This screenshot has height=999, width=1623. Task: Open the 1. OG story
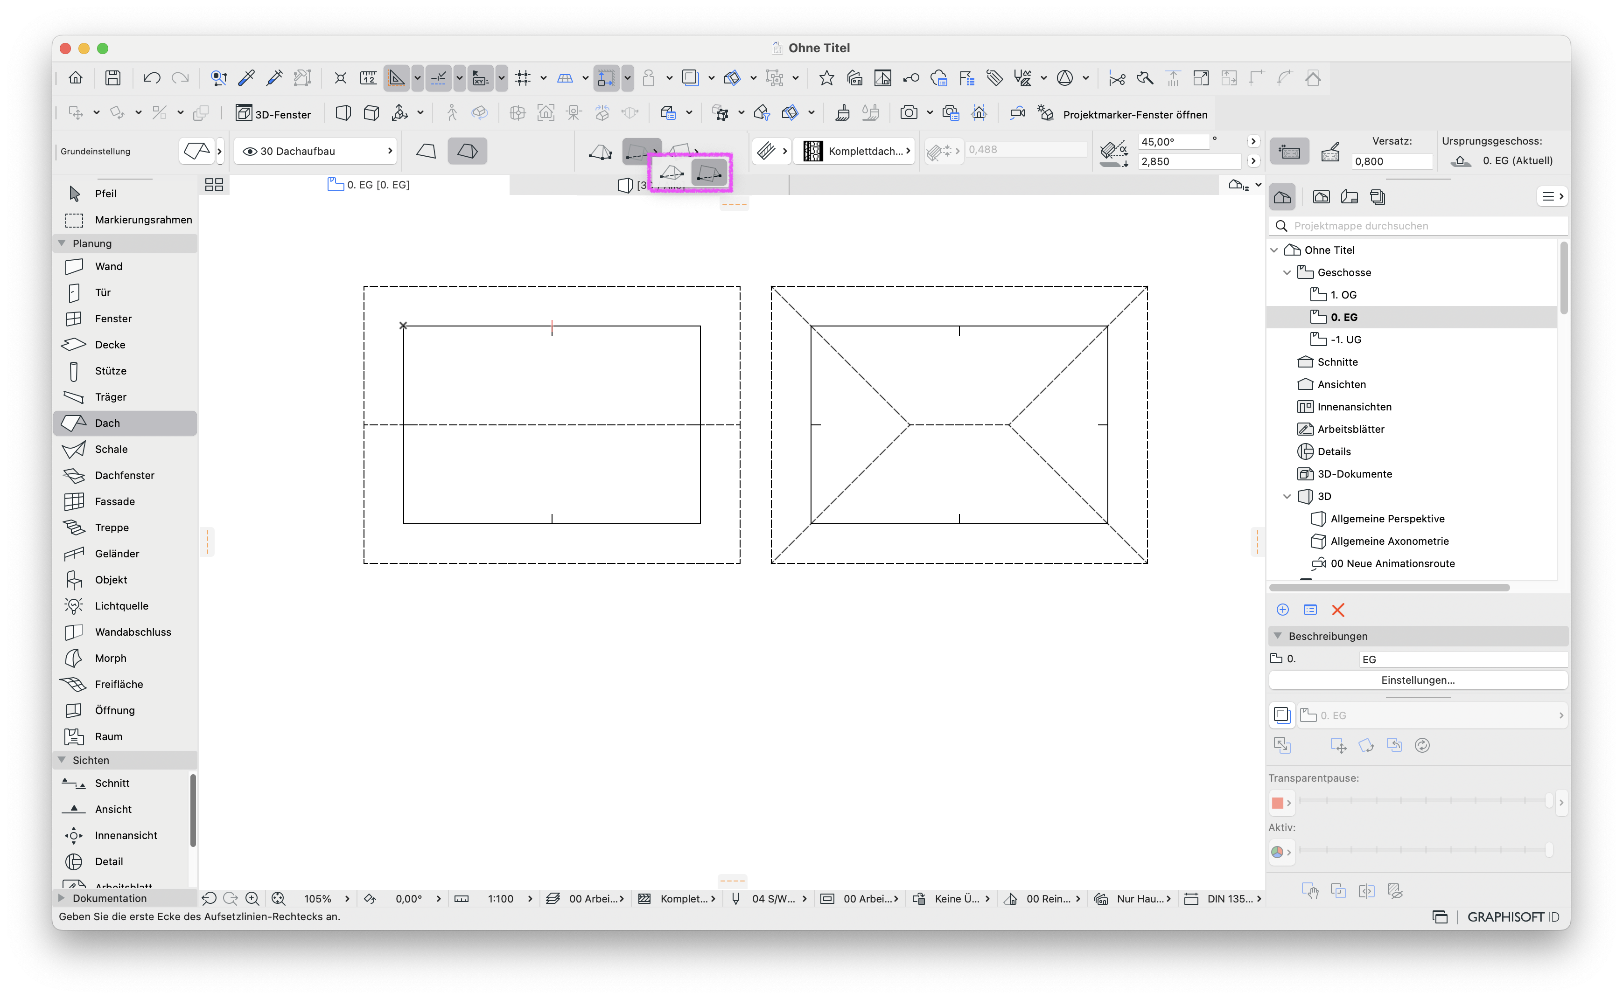pos(1343,295)
